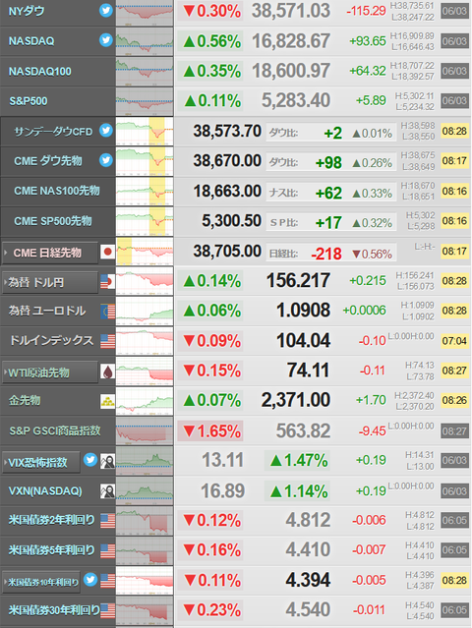Click the VIX change ▲1.47%
This screenshot has height=628, width=472.
point(299,461)
